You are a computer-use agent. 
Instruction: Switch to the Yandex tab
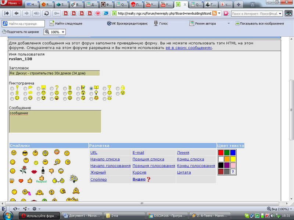click(x=226, y=4)
